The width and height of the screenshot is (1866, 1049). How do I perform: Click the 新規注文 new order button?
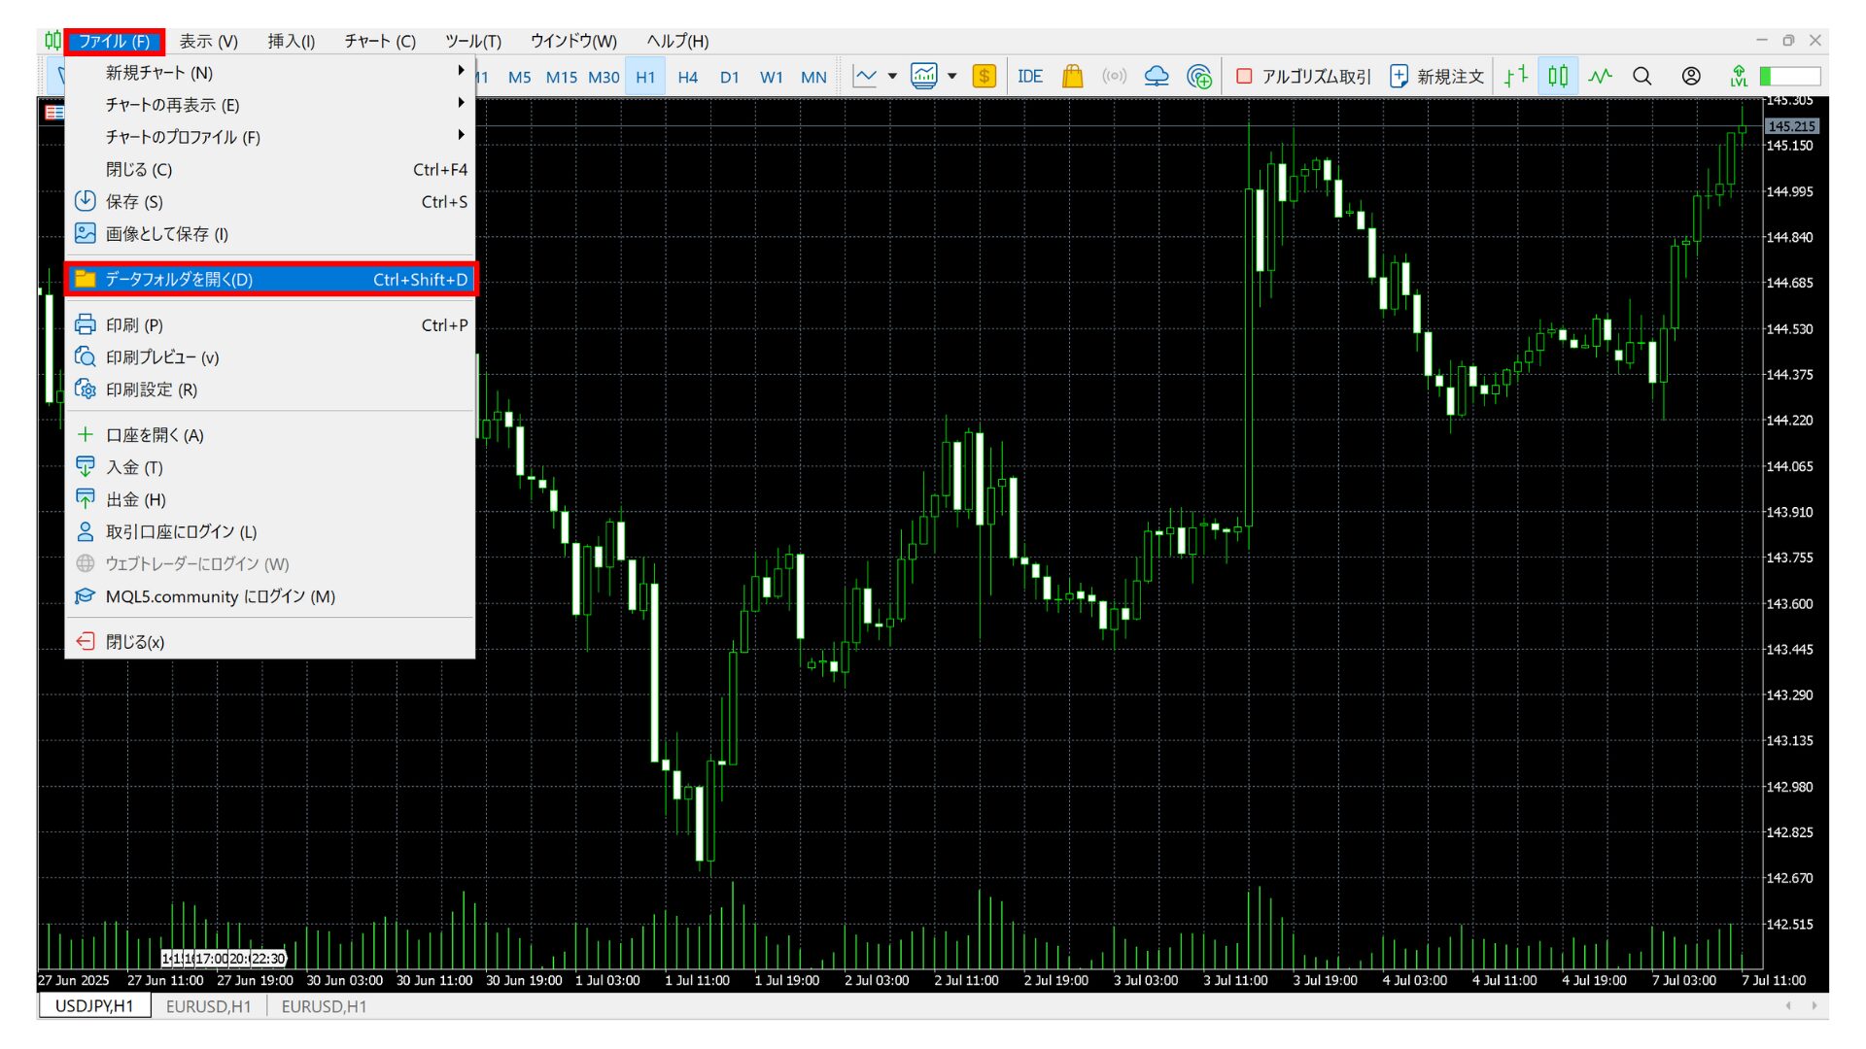(1436, 76)
